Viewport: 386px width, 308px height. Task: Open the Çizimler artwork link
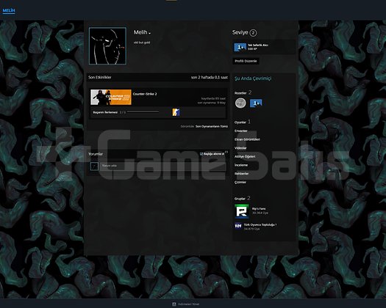coord(240,183)
